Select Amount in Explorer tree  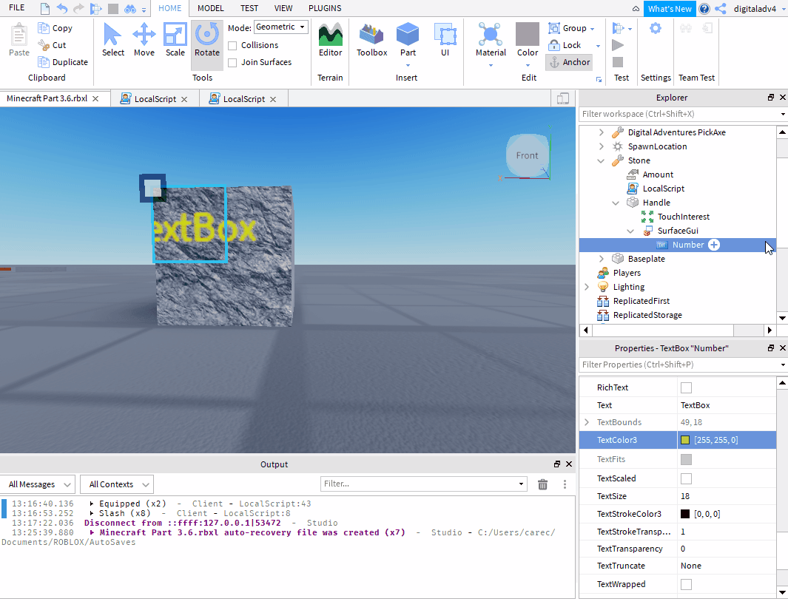pos(657,174)
